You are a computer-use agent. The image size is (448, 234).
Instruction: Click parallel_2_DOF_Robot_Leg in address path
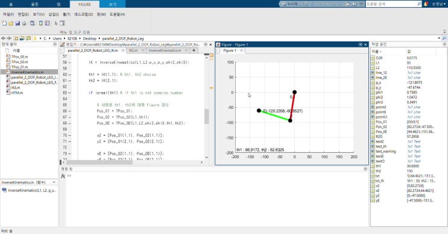point(123,38)
